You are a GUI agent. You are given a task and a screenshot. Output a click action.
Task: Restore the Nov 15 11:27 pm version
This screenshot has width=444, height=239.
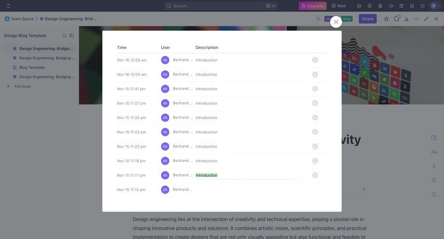click(x=315, y=103)
